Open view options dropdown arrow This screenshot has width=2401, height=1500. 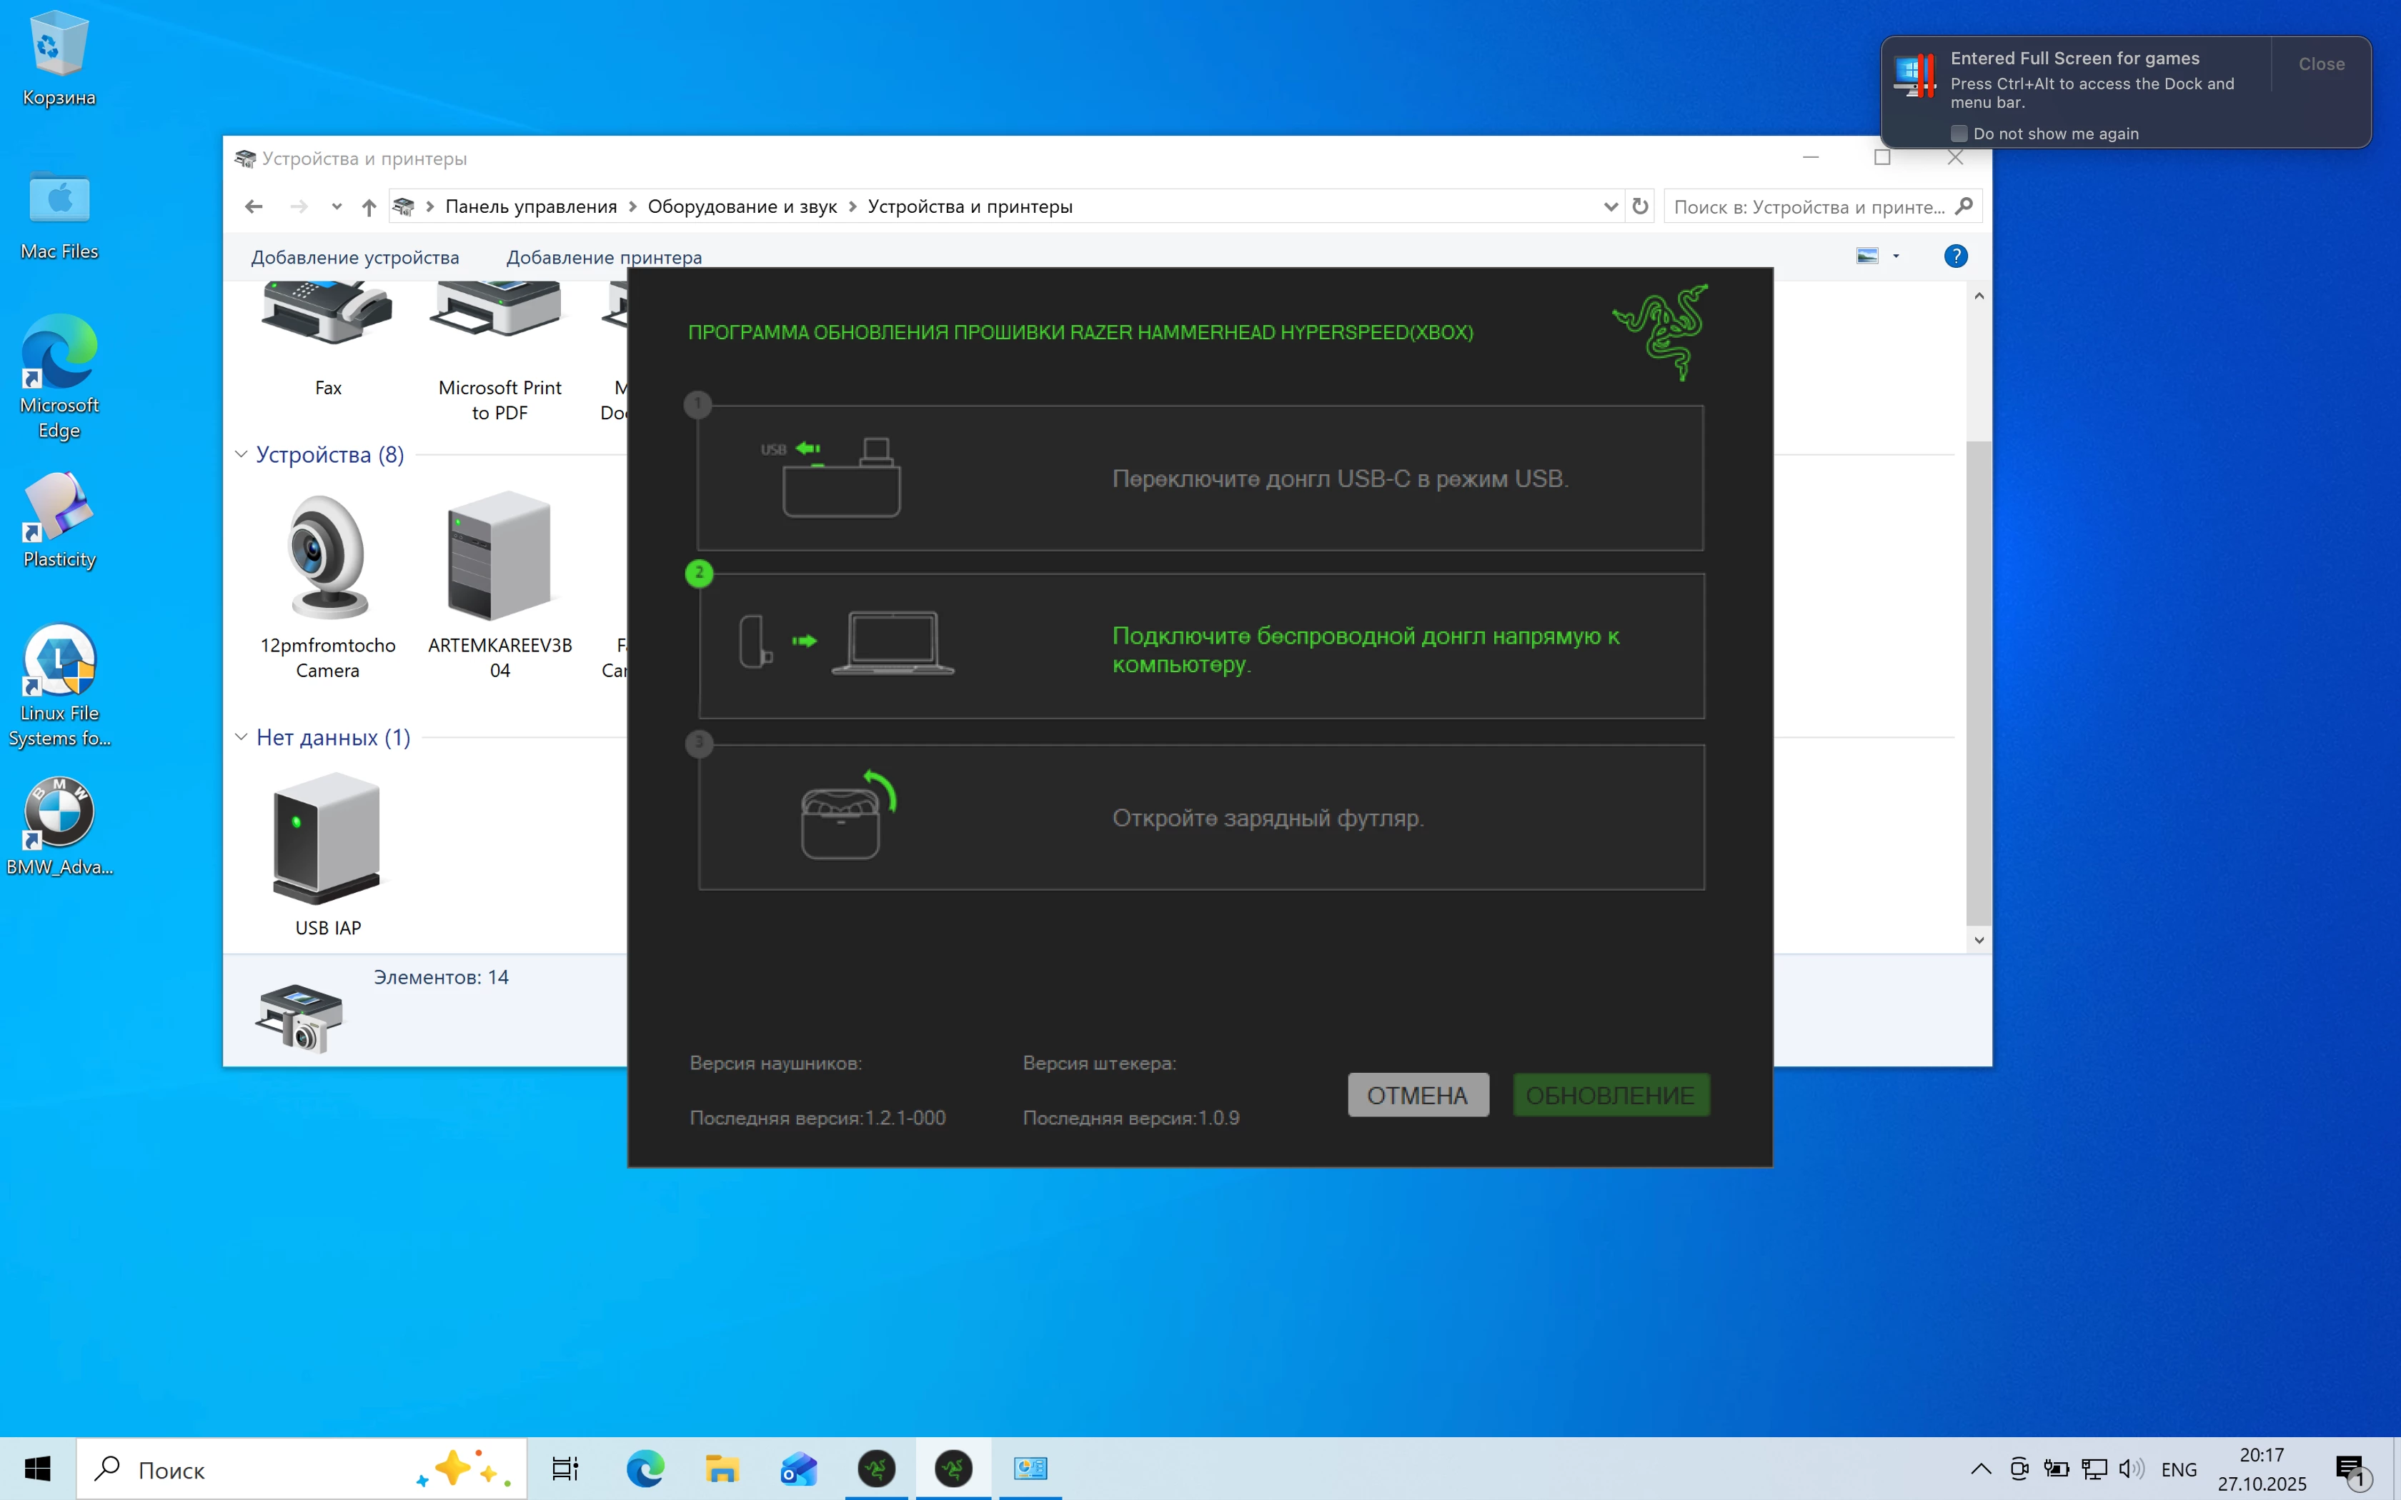click(x=1896, y=257)
